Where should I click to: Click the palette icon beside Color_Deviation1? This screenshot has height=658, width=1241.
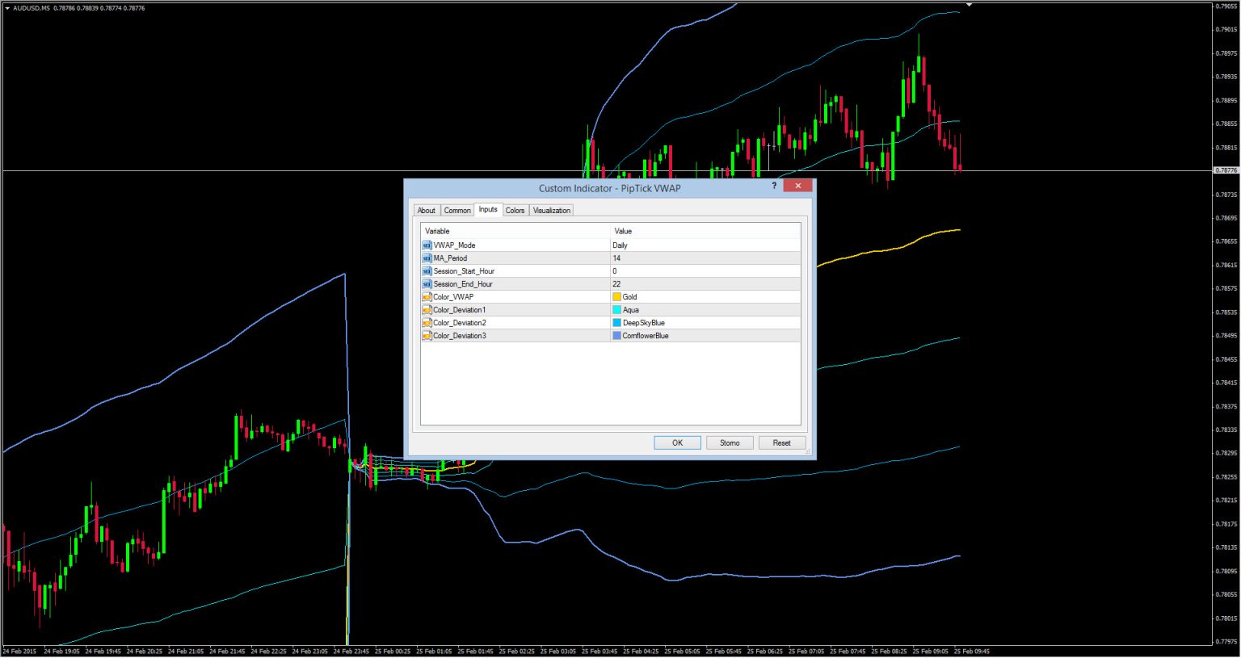(427, 309)
